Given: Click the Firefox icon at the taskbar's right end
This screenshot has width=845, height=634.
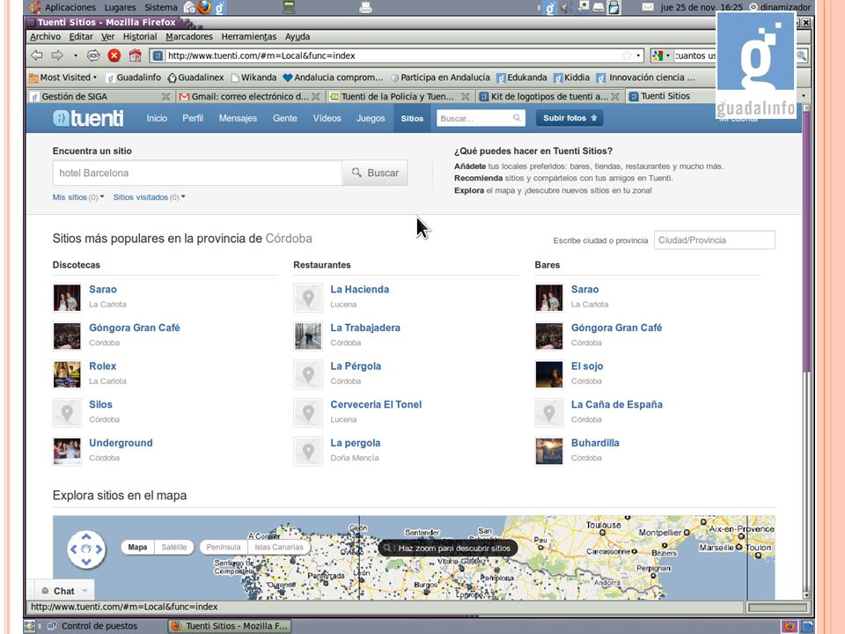Looking at the screenshot, I should pyautogui.click(x=790, y=626).
